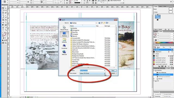Expand the Samples folder in Scripts panel
Image resolution: width=174 pixels, height=98 pixels.
tap(154, 79)
